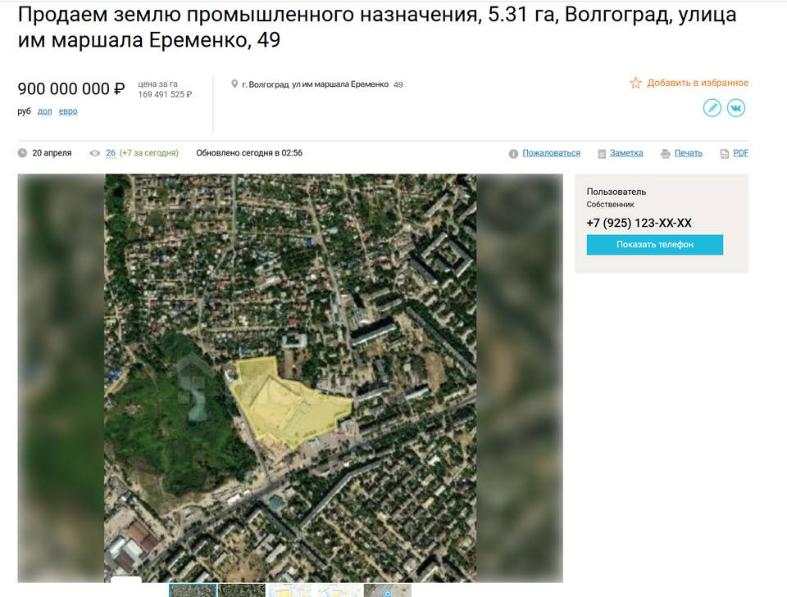Select the third map thumbnail

pos(290,590)
